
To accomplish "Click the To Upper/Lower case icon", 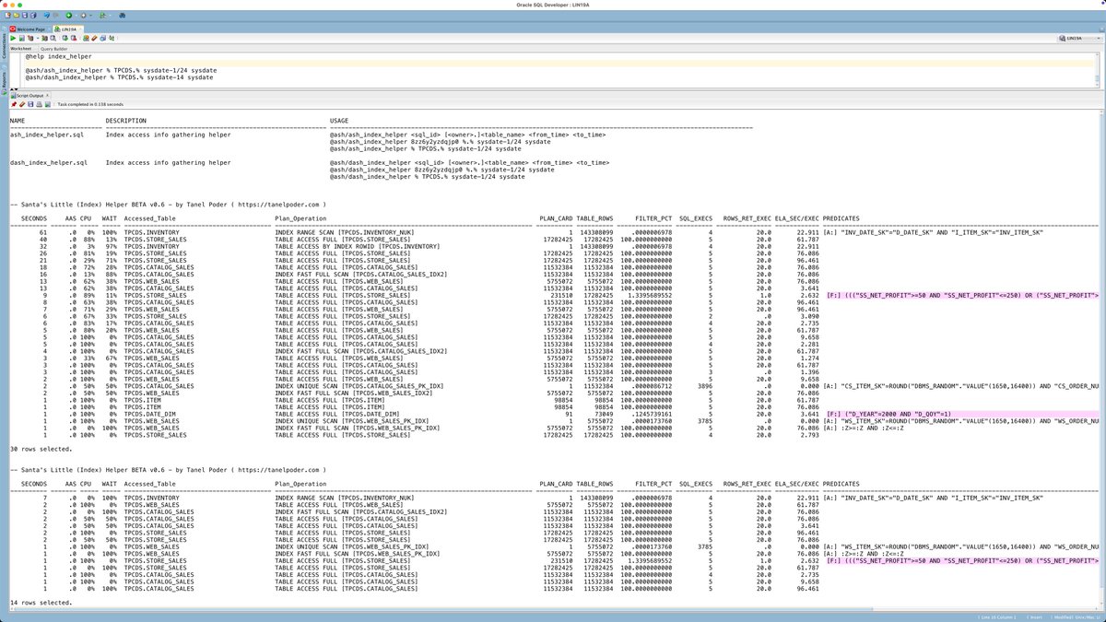I will coord(112,38).
